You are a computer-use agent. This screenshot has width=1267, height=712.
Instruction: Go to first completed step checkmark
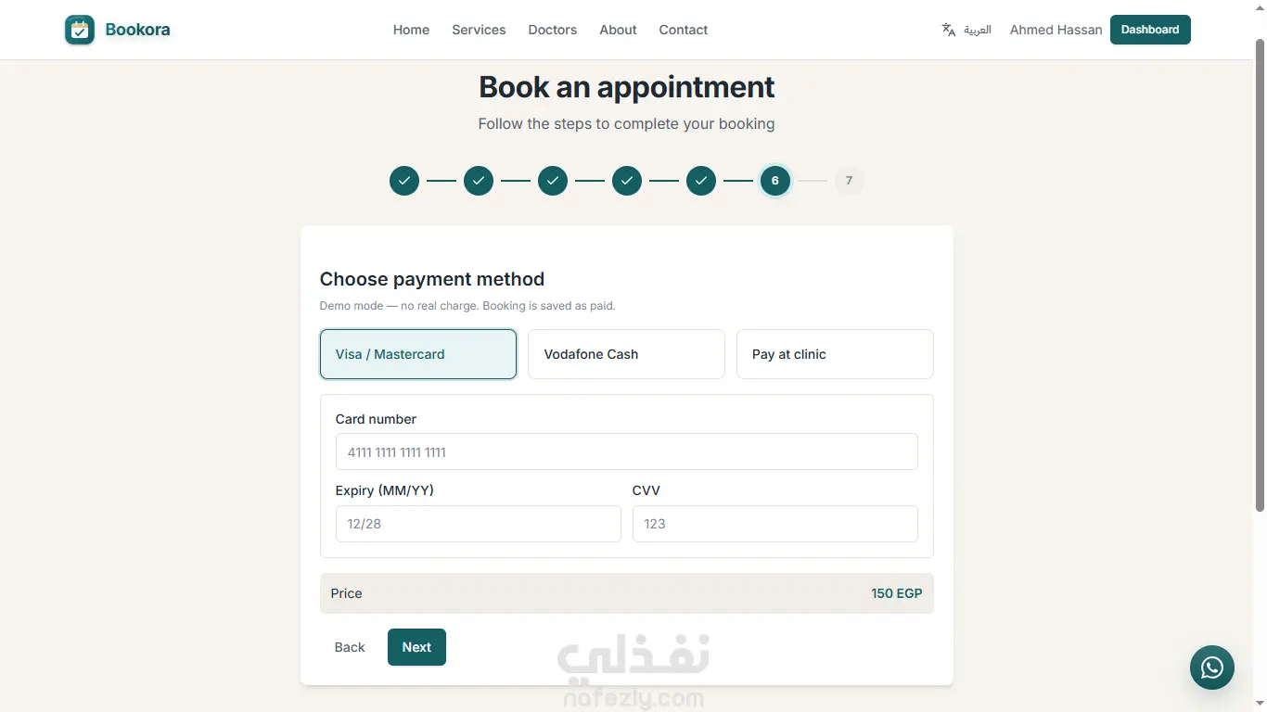[x=404, y=181]
